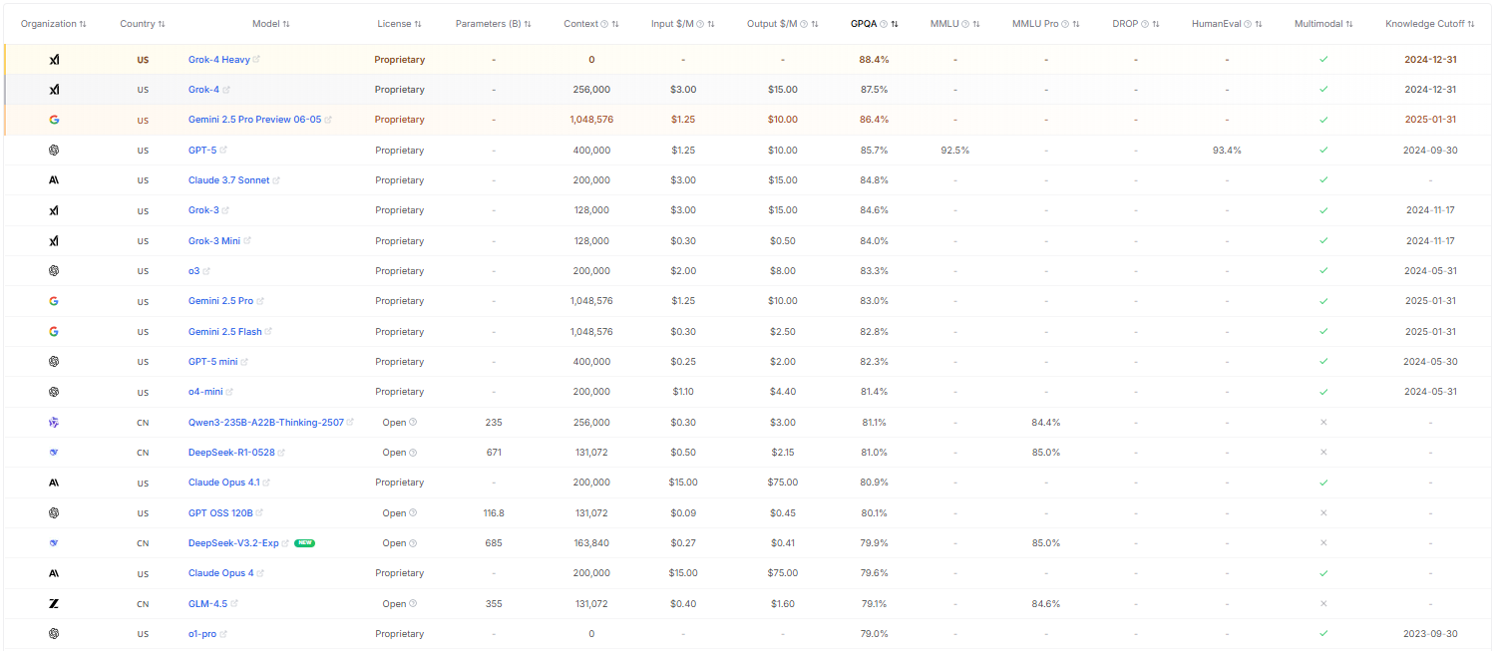
Task: Open the GPT-5 model link
Action: 202,151
